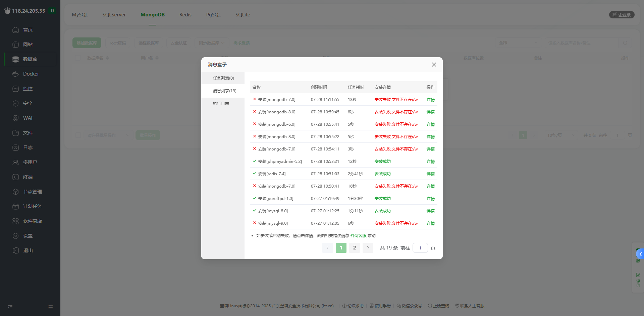This screenshot has width=644, height=316.
Task: Go to page 2 of messages
Action: click(354, 248)
